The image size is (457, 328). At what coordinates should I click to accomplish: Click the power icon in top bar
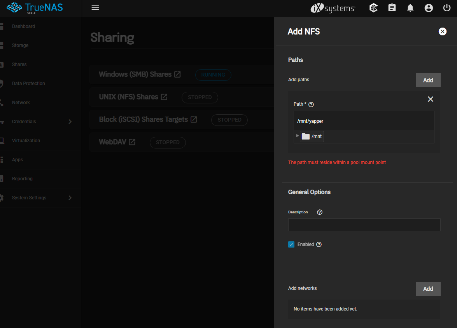[447, 8]
